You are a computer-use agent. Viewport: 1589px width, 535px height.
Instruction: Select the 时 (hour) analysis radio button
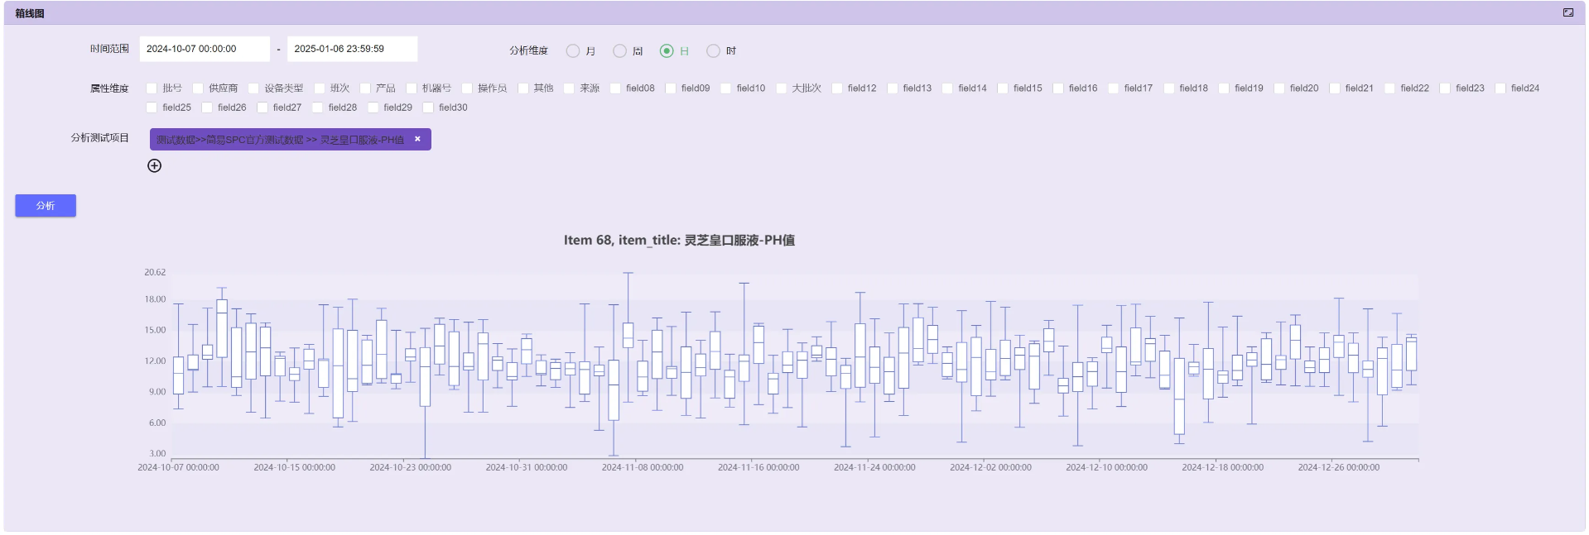[713, 51]
